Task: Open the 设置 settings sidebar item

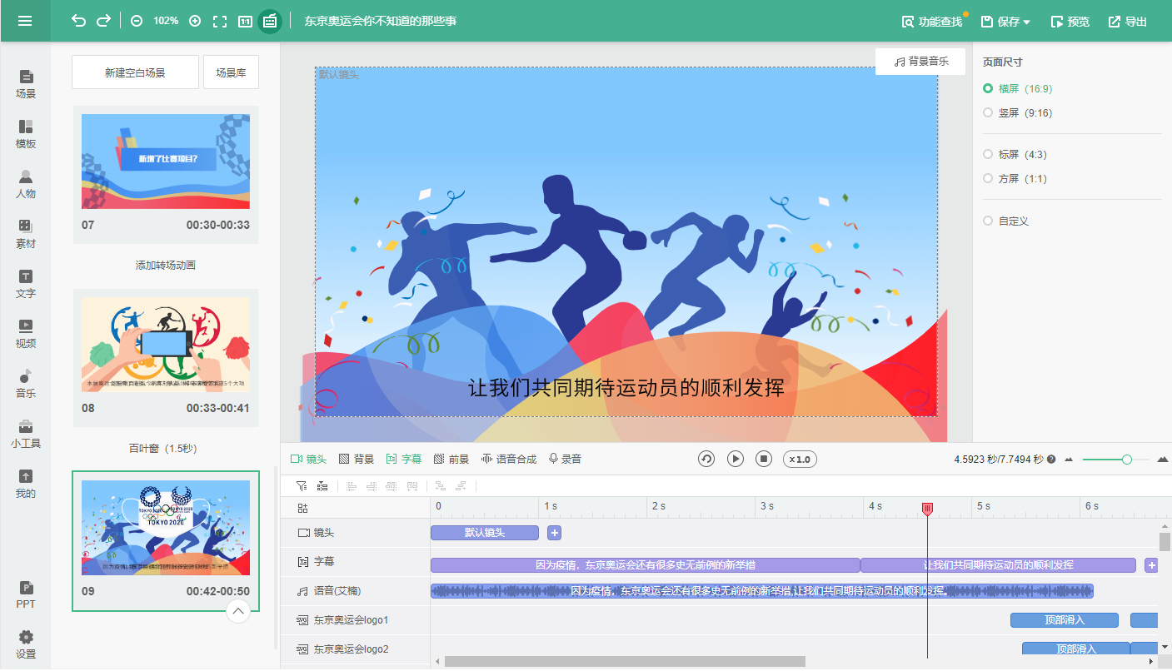Action: pyautogui.click(x=26, y=644)
